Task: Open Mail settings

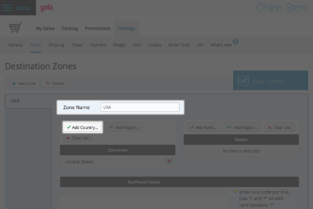Action: pos(137,45)
